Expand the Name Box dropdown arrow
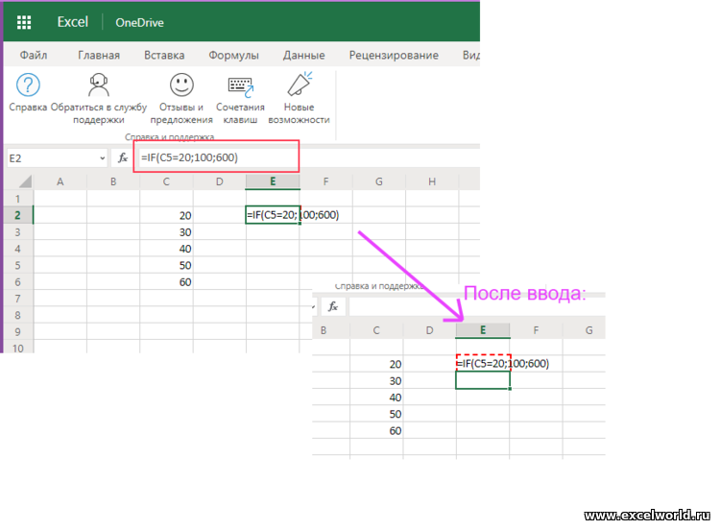Screen dimensions: 720x530 [102, 158]
